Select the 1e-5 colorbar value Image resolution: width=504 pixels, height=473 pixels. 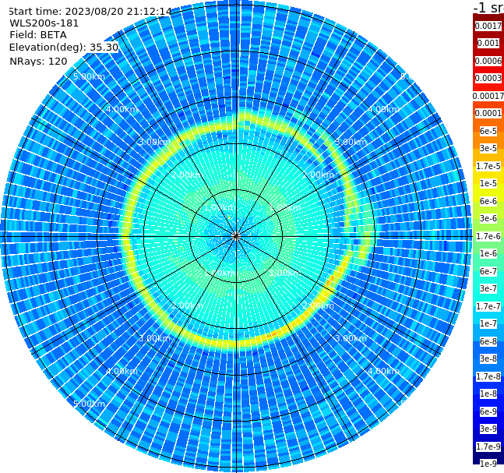(488, 183)
